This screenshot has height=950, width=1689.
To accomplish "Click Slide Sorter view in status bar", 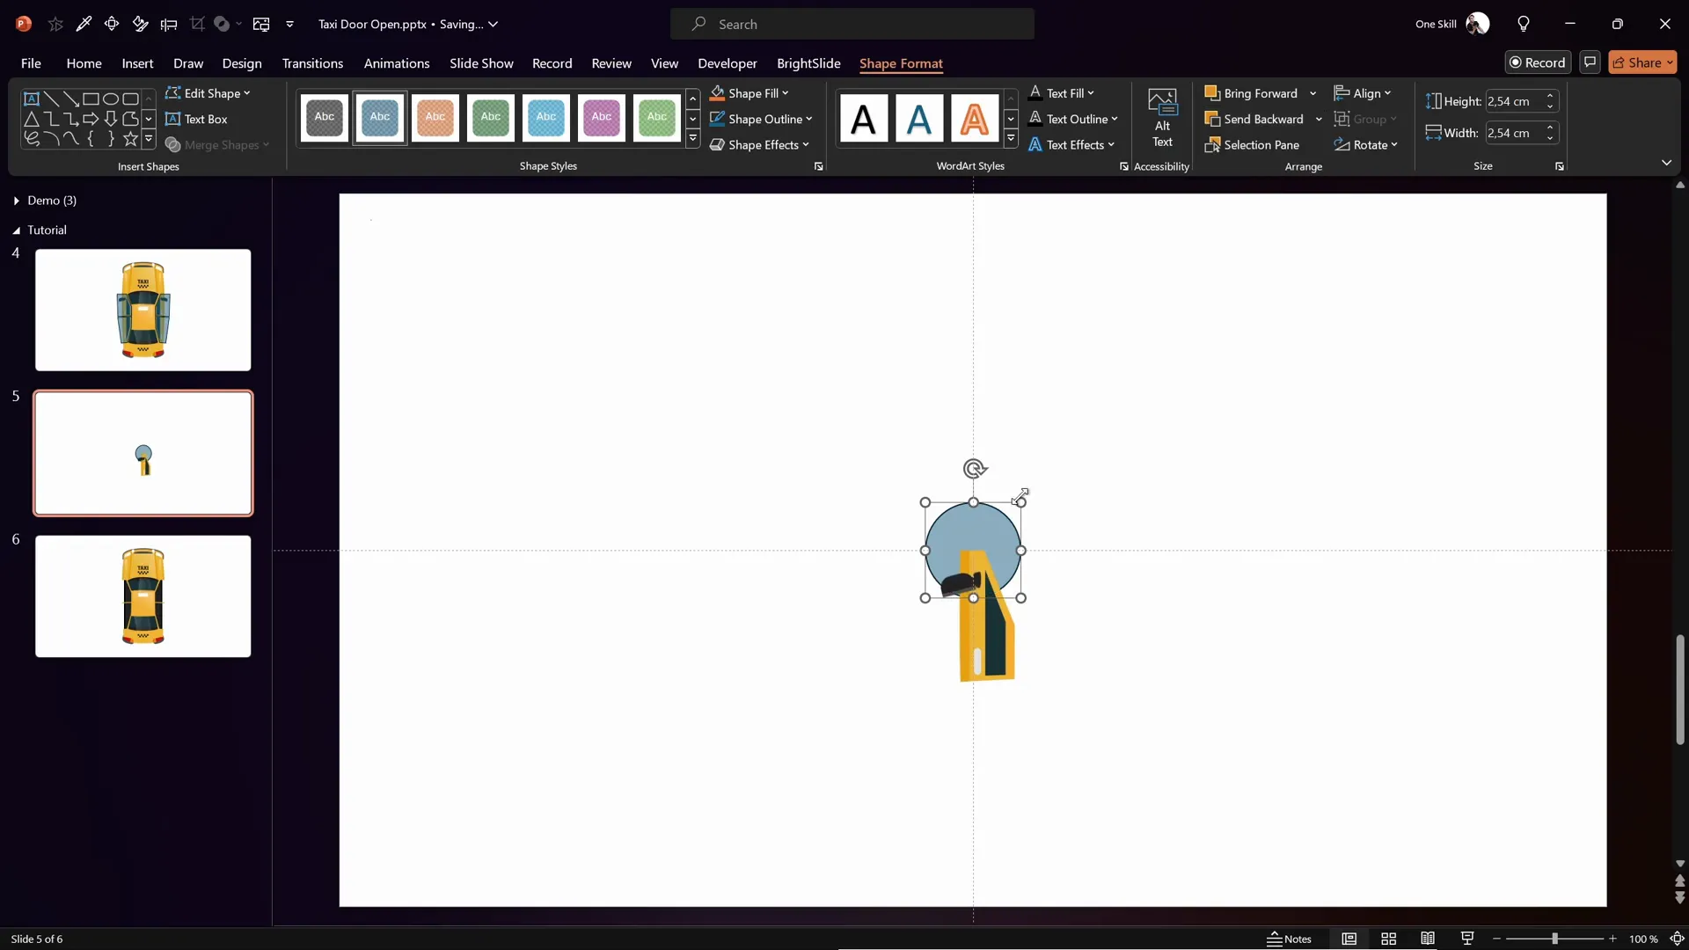I will pyautogui.click(x=1389, y=939).
